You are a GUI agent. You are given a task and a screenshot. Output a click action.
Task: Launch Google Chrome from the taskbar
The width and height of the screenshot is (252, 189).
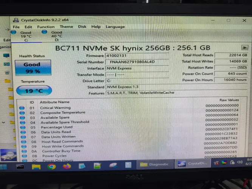click(x=52, y=166)
